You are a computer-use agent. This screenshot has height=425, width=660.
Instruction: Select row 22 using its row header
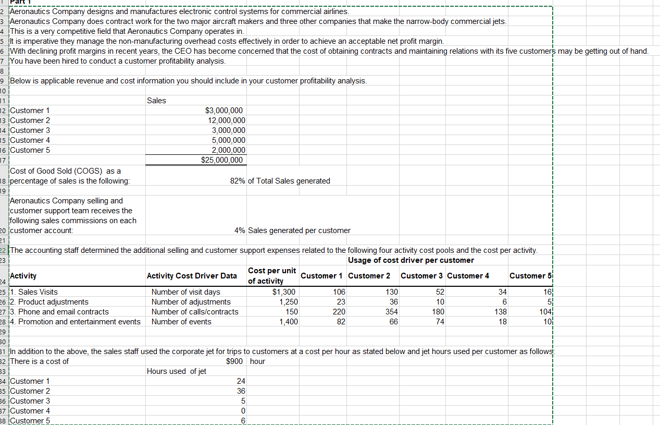4,250
